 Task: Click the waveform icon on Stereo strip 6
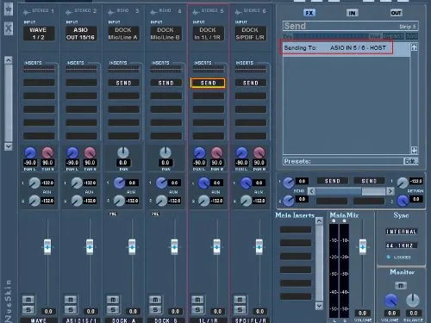(x=238, y=12)
